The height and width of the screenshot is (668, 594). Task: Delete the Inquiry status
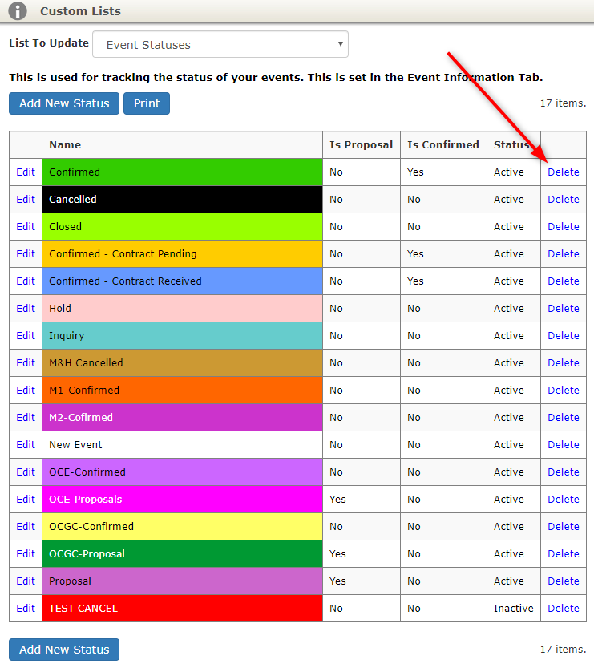tap(564, 336)
